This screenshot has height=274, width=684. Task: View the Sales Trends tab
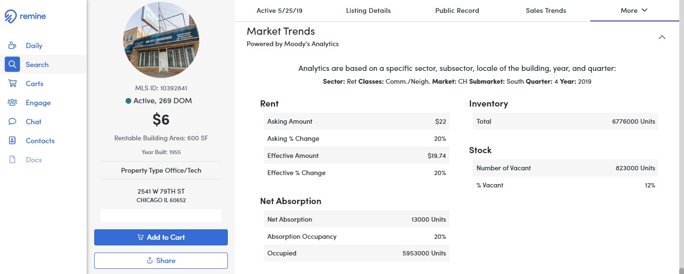[546, 10]
